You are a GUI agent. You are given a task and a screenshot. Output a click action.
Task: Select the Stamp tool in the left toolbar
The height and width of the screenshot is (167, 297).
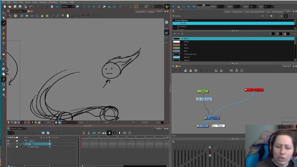[x=4, y=33]
